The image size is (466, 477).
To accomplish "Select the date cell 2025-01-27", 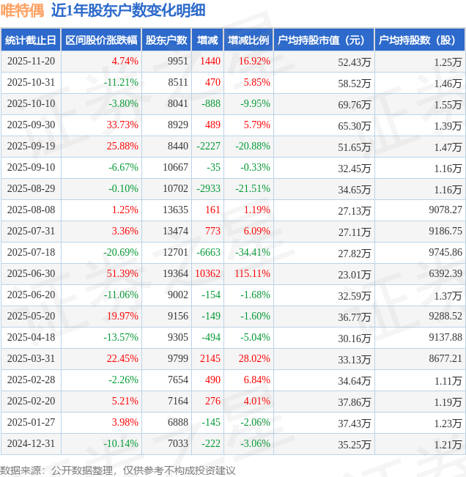I will 31,422.
